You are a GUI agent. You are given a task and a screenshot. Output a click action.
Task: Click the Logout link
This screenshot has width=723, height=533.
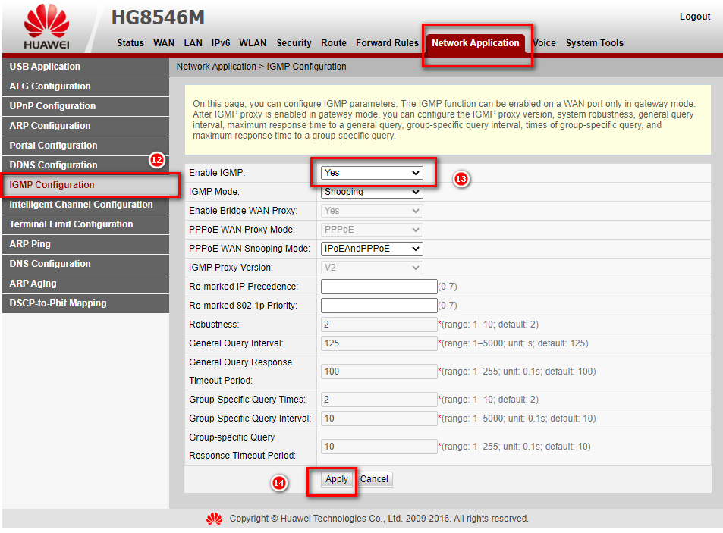(695, 17)
